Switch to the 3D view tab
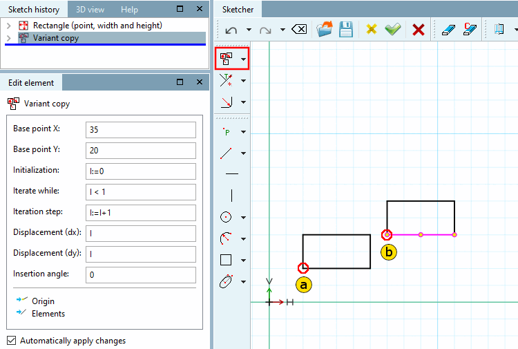The image size is (518, 349). pyautogui.click(x=90, y=10)
